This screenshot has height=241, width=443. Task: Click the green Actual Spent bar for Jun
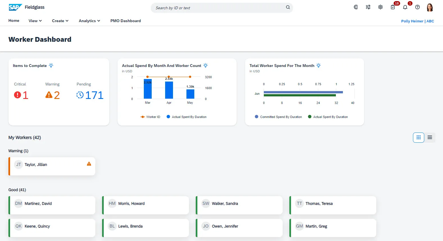300,95
